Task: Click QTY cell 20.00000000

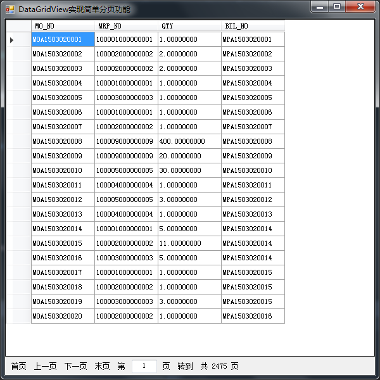Action: (189, 156)
